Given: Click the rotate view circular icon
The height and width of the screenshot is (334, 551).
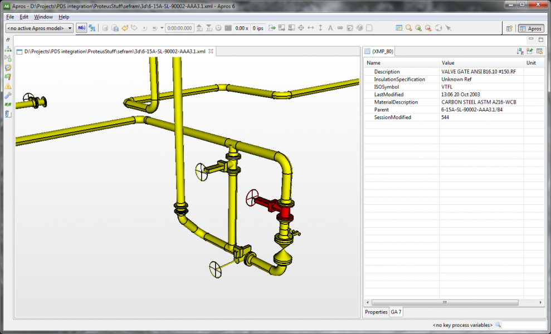Looking at the screenshot, I should (x=438, y=28).
